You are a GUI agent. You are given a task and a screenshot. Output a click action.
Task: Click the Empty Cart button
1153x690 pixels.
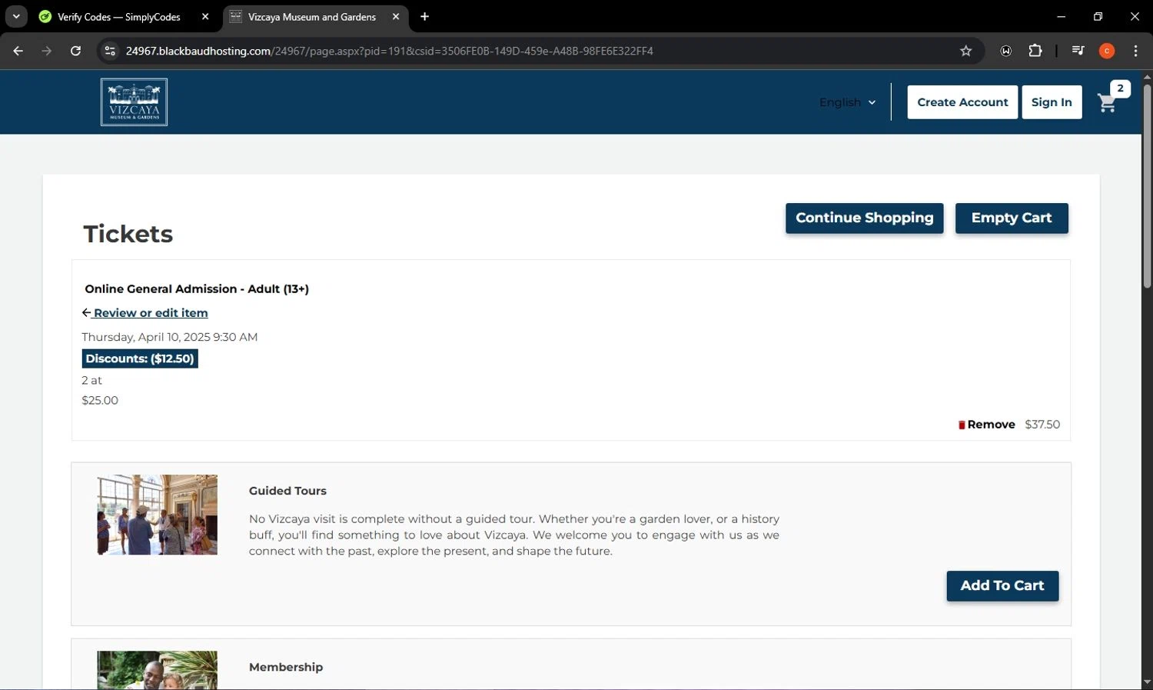1012,218
